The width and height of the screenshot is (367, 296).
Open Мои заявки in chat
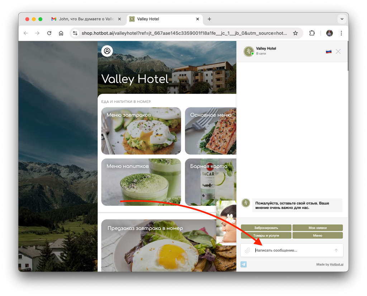(x=318, y=228)
